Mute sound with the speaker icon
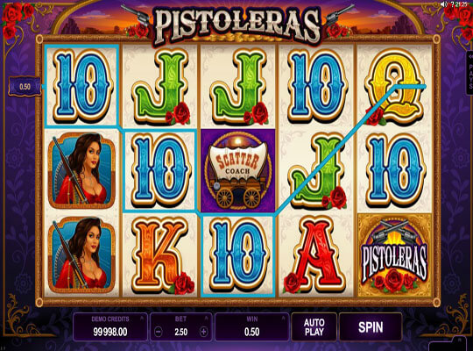This screenshot has width=473, height=351. tap(444, 4)
